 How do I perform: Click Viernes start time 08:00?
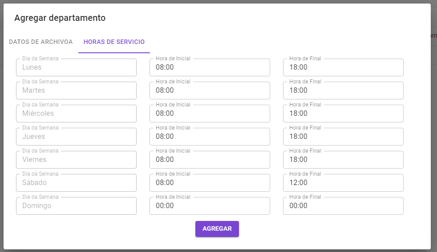pos(210,159)
